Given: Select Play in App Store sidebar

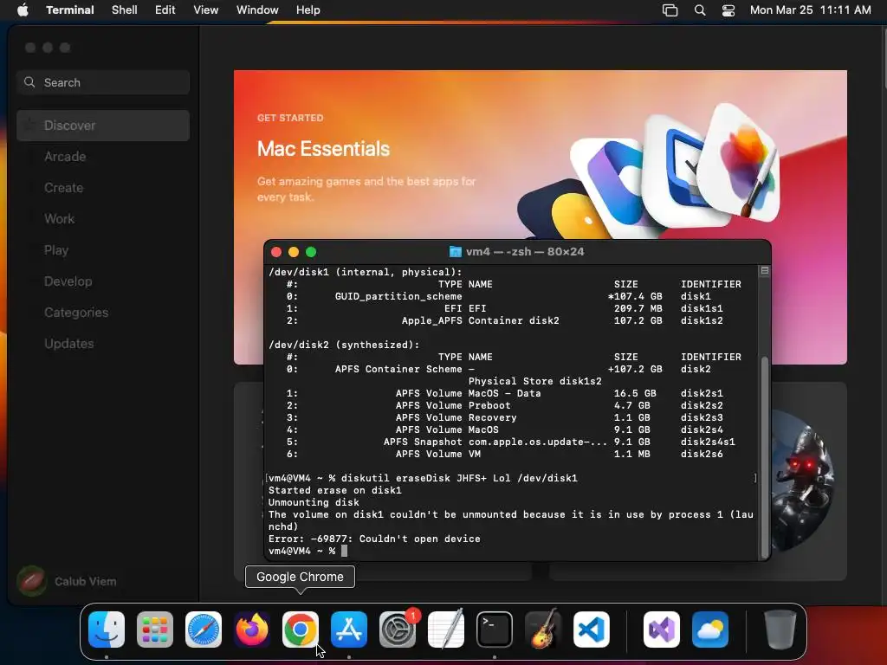Looking at the screenshot, I should [x=103, y=250].
